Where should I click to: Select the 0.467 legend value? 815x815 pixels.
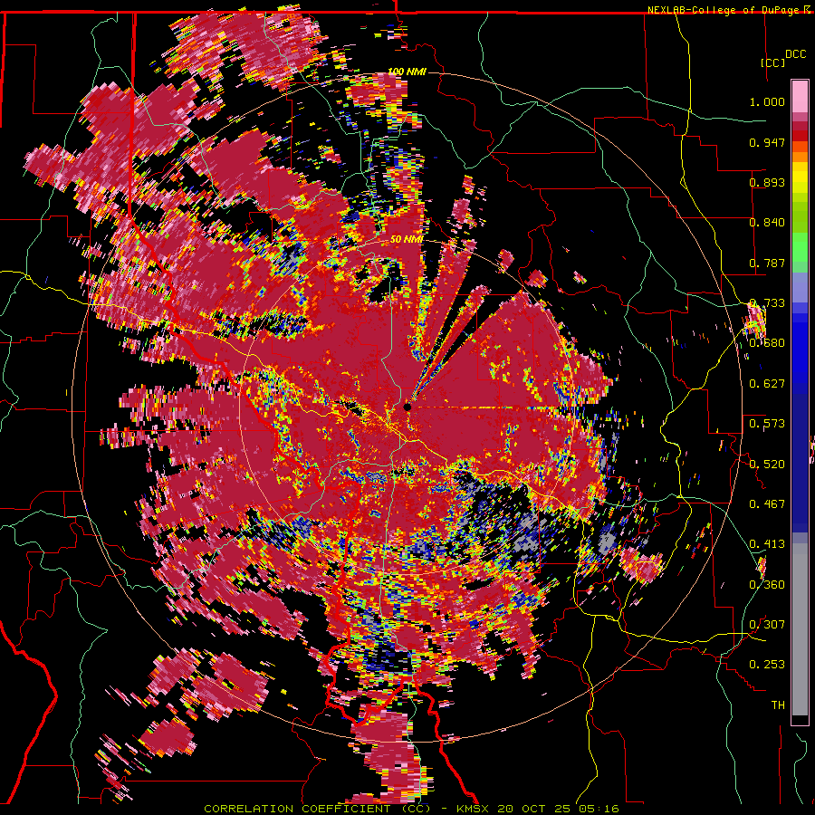coord(767,504)
